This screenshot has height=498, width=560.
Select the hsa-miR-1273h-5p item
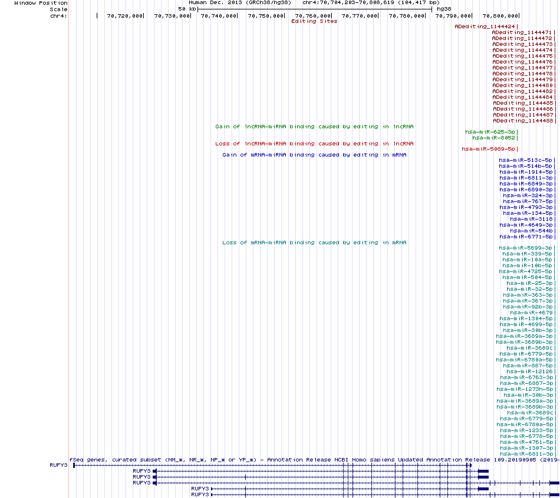pyautogui.click(x=525, y=389)
